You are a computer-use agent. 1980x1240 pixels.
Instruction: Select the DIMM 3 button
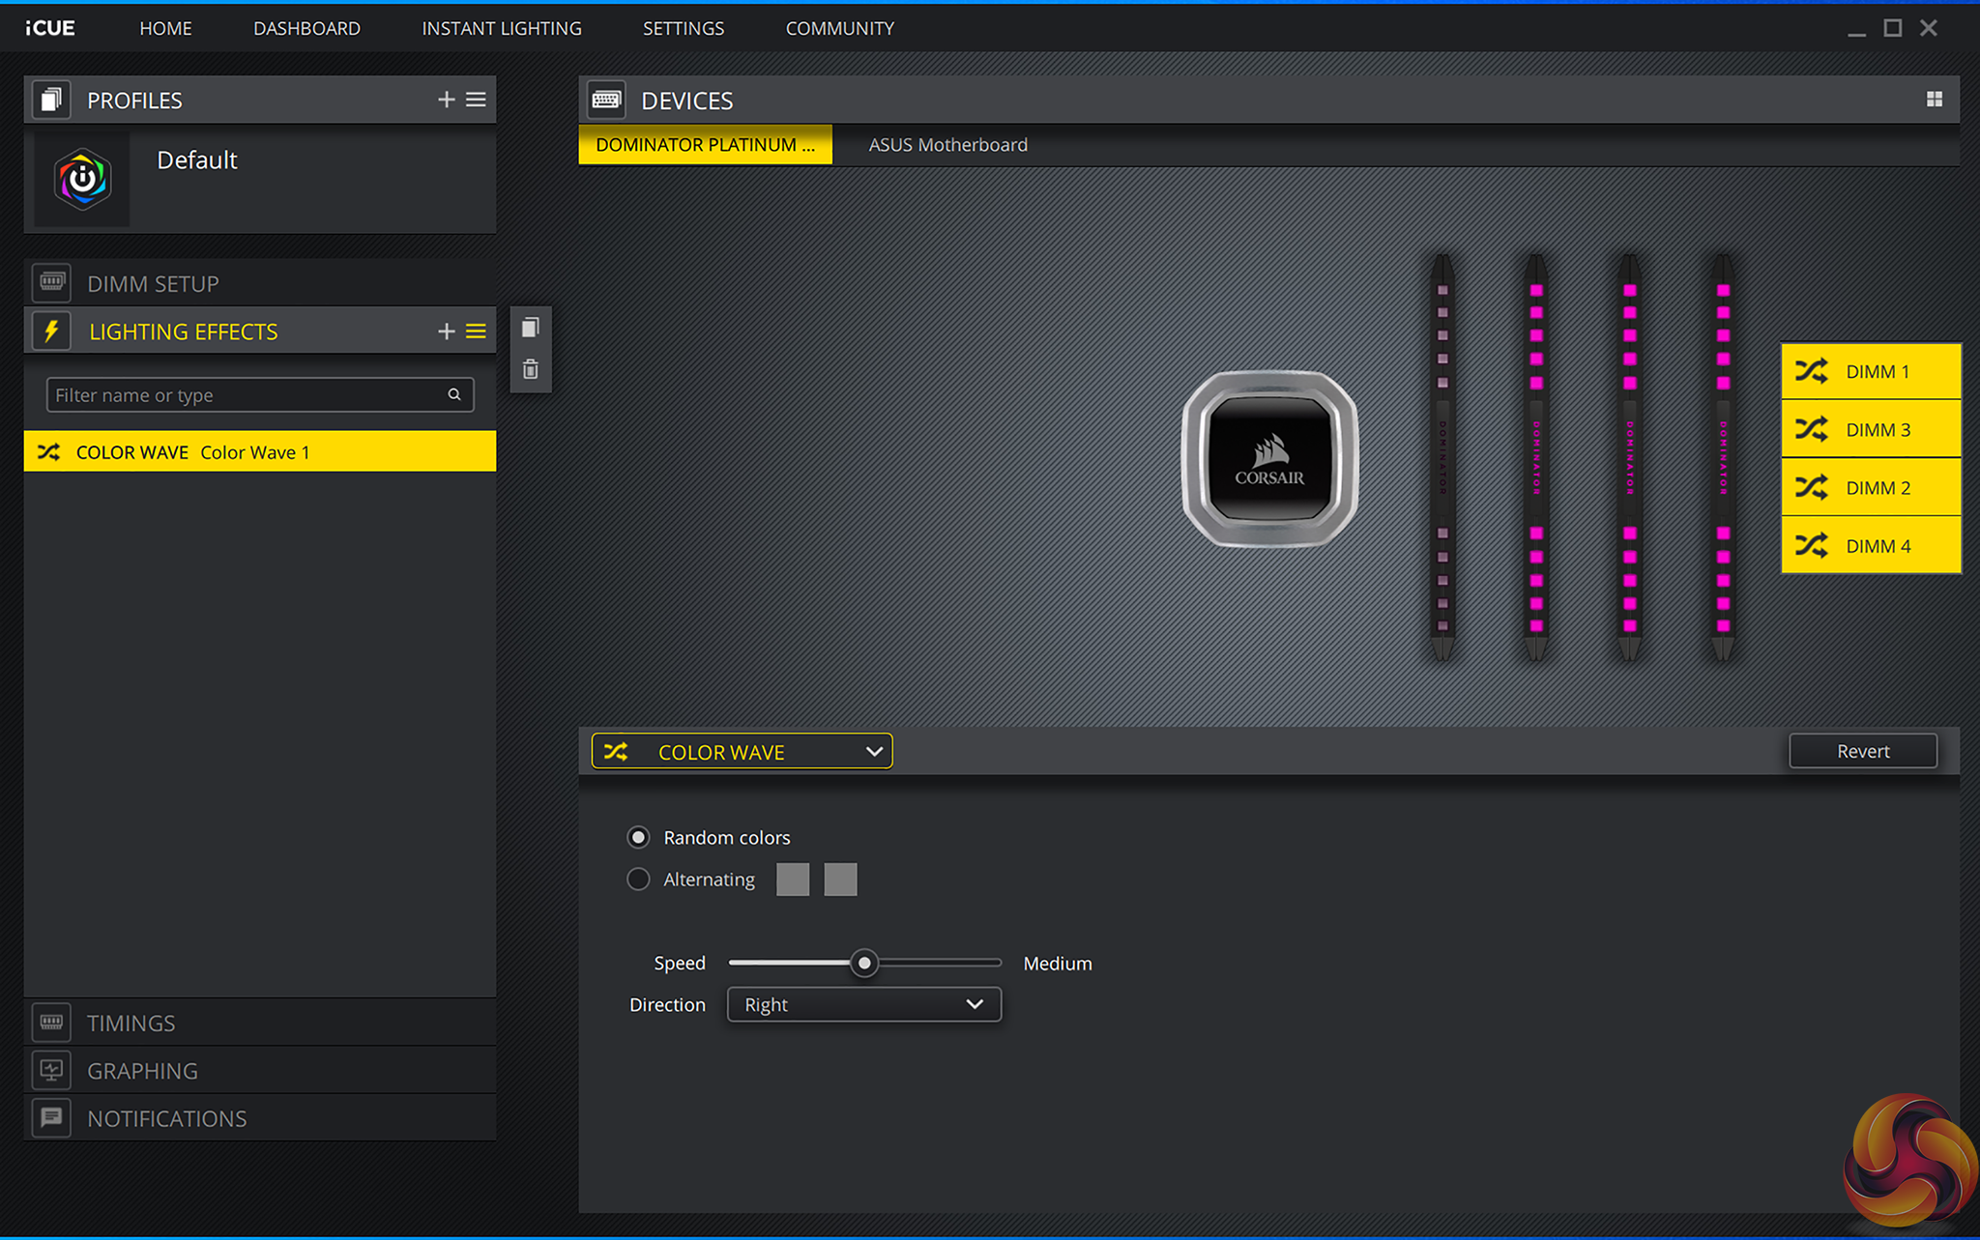(1870, 430)
